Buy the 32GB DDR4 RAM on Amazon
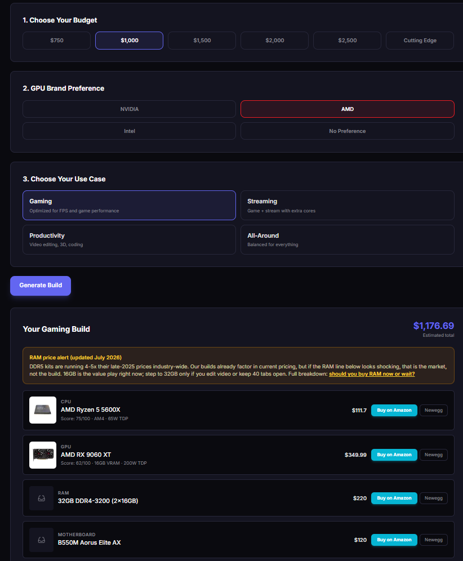 tap(394, 498)
